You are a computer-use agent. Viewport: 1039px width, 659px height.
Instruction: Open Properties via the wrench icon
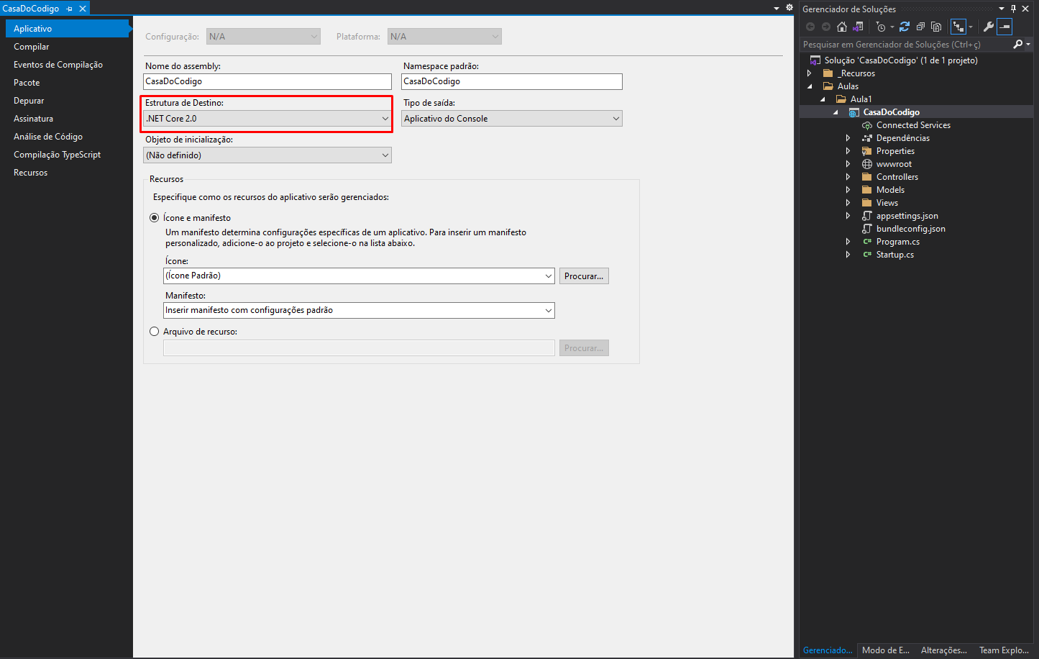(989, 27)
